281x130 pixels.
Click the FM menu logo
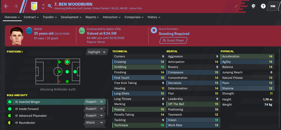[x=273, y=6]
